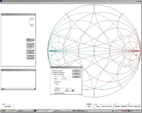
Task: Click the Smith-Chart application title icon
Action: point(1,1)
